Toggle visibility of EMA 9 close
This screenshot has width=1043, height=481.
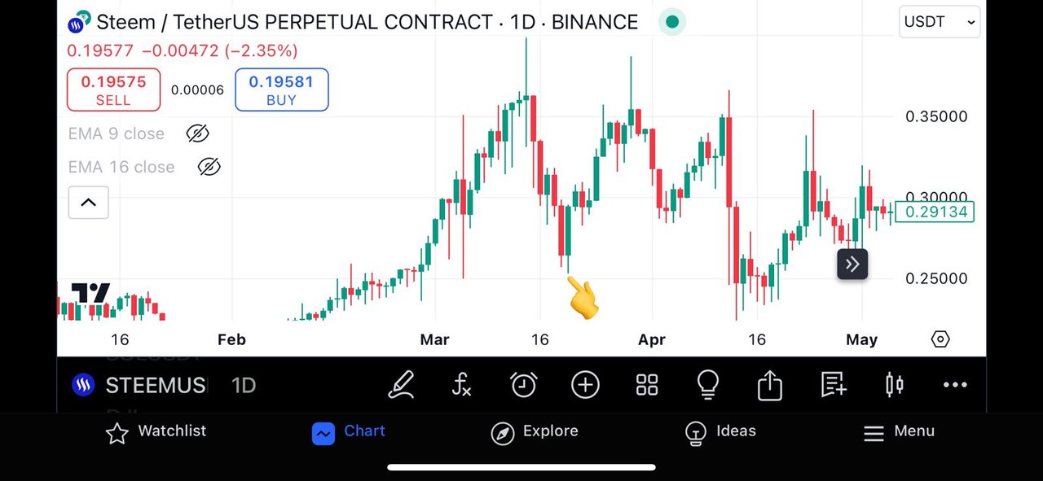click(197, 133)
